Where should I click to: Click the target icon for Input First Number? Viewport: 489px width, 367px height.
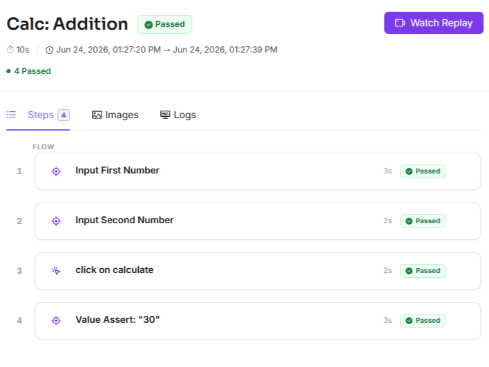coord(56,171)
